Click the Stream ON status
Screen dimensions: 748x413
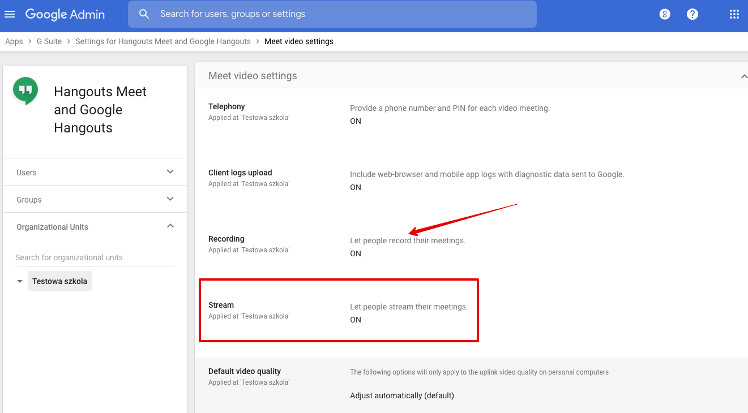click(x=356, y=320)
